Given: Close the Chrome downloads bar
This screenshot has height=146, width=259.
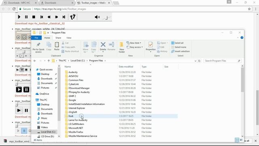Looking at the screenshot, I should [255, 141].
